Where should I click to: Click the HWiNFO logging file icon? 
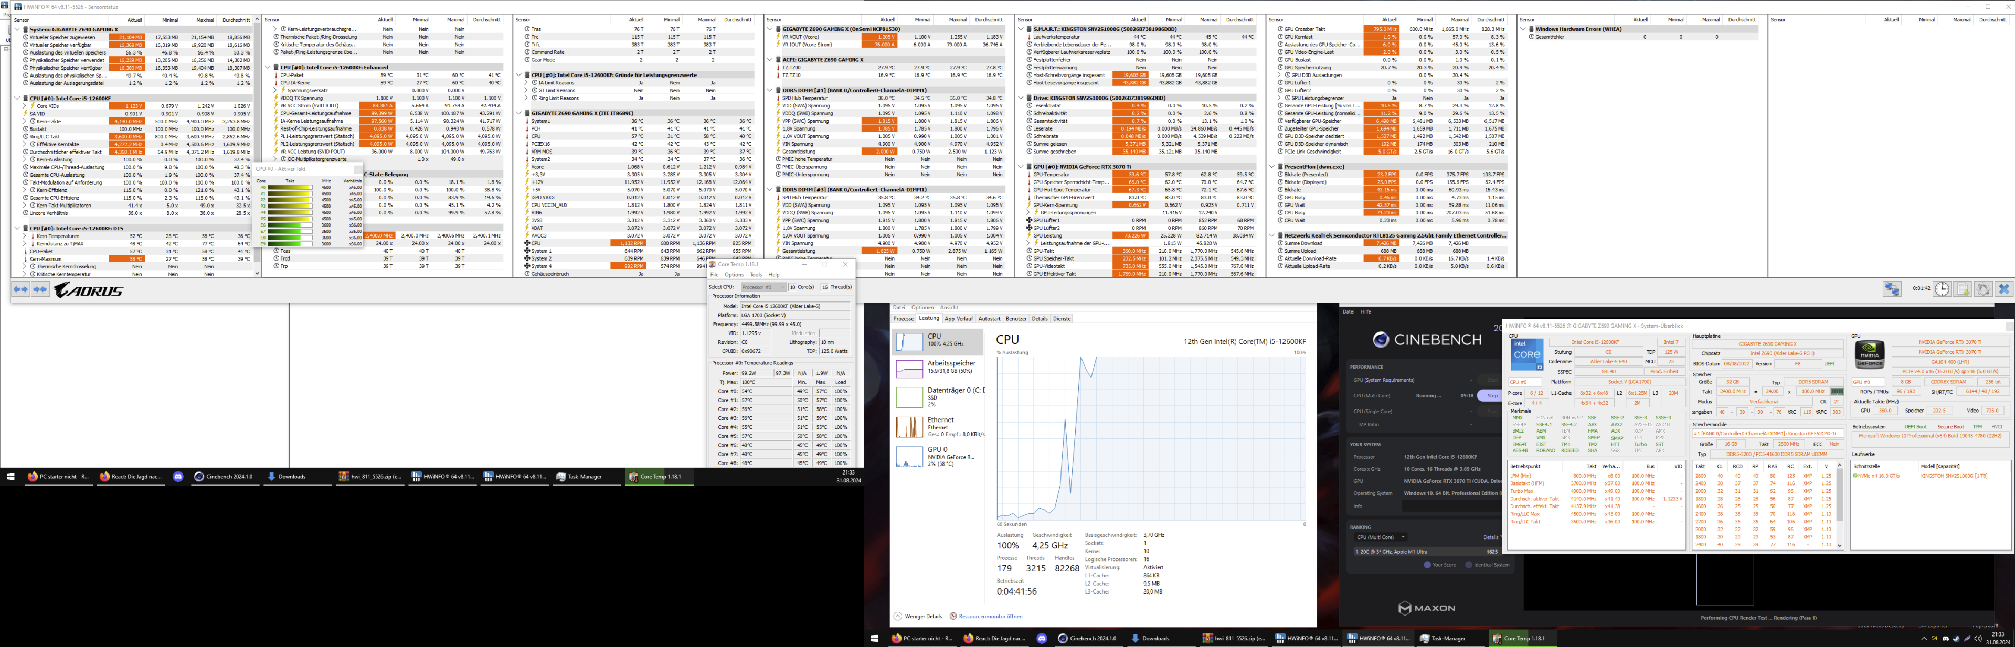click(1964, 289)
